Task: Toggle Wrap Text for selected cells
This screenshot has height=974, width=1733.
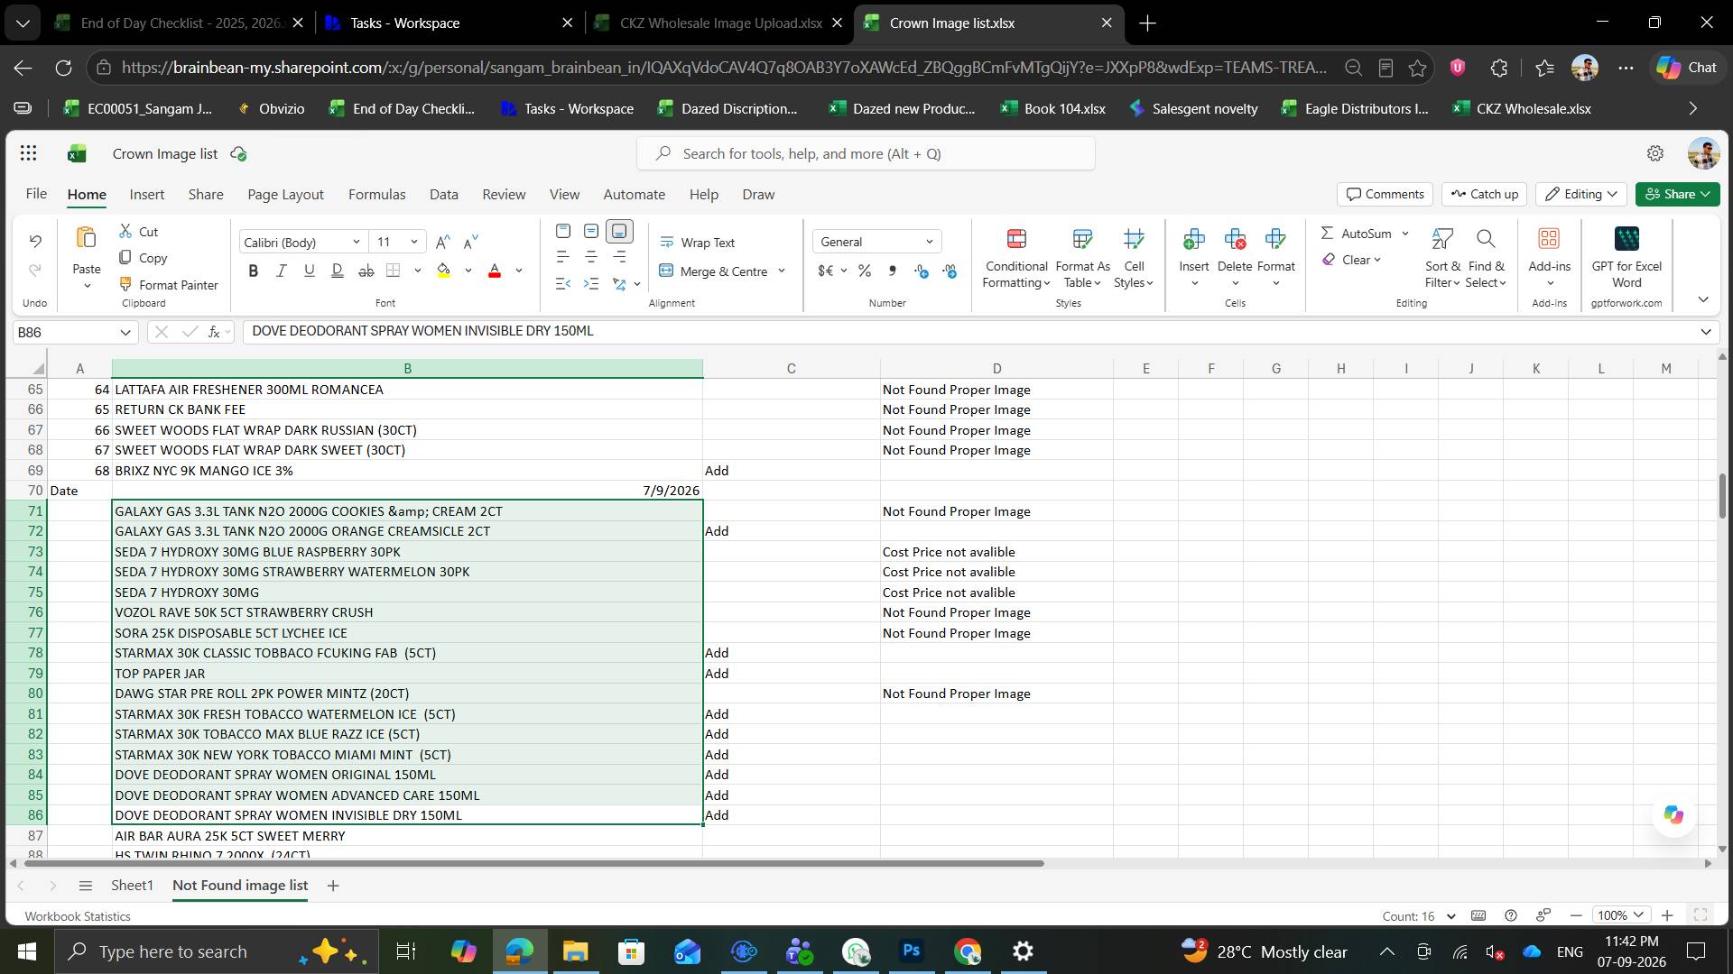Action: [x=697, y=243]
